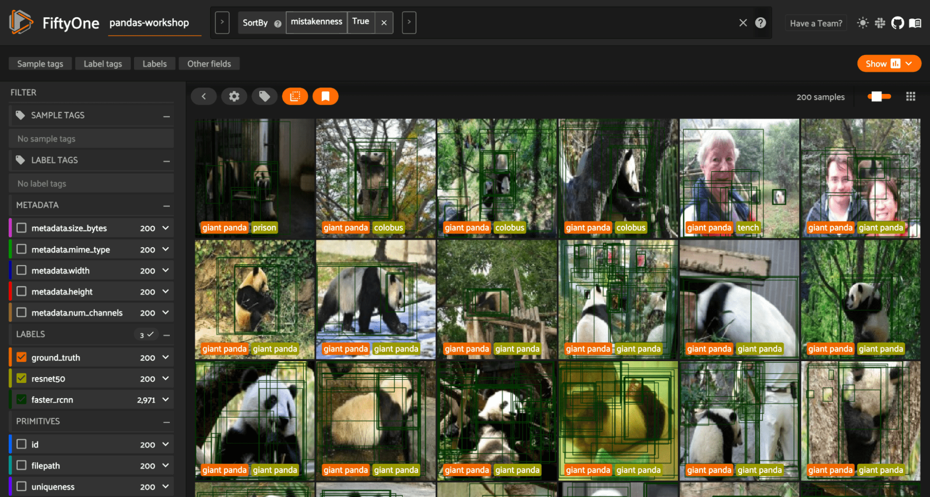Enable the metadata.size_bytes checkbox
The height and width of the screenshot is (497, 930).
click(21, 228)
